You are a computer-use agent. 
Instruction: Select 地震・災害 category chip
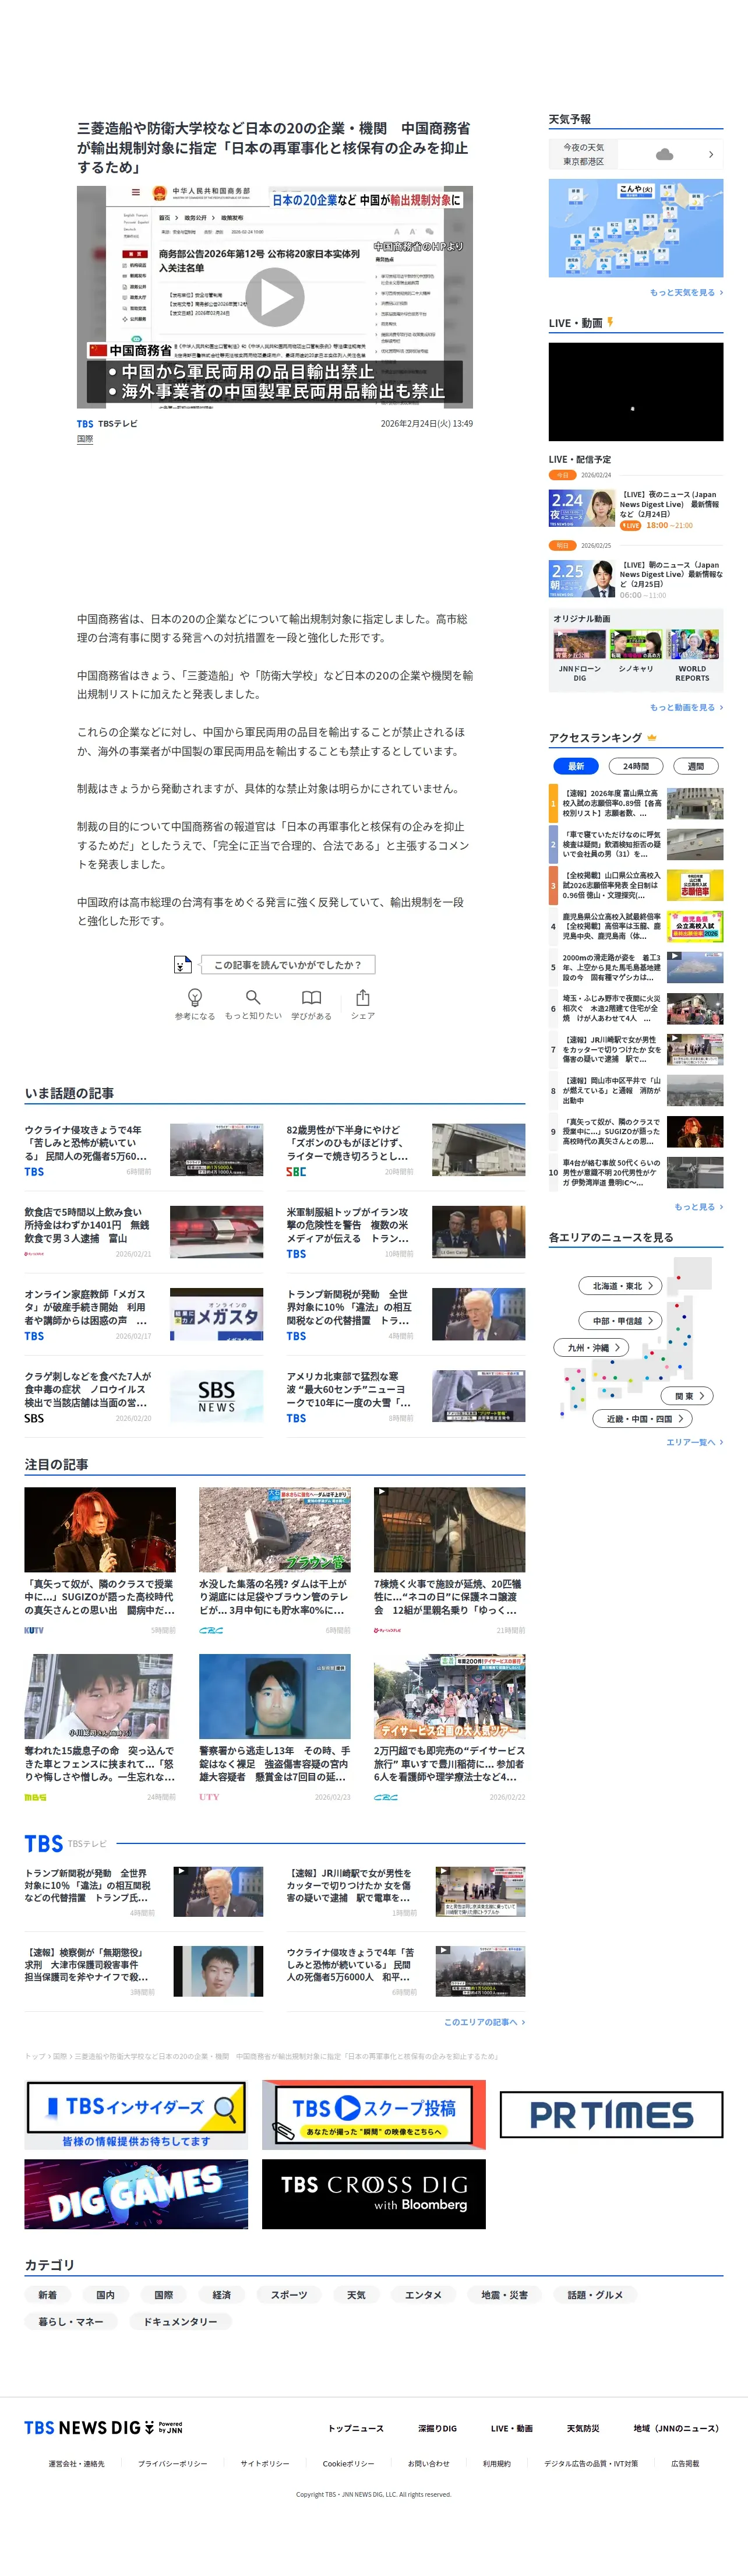505,2295
